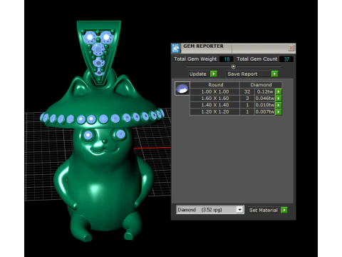Click the 0.010tw weight cell
The height and width of the screenshot is (257, 342).
click(x=265, y=105)
